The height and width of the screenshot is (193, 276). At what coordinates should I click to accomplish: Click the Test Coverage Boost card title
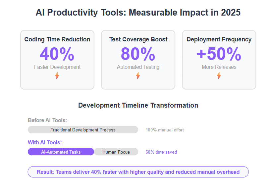pyautogui.click(x=138, y=39)
